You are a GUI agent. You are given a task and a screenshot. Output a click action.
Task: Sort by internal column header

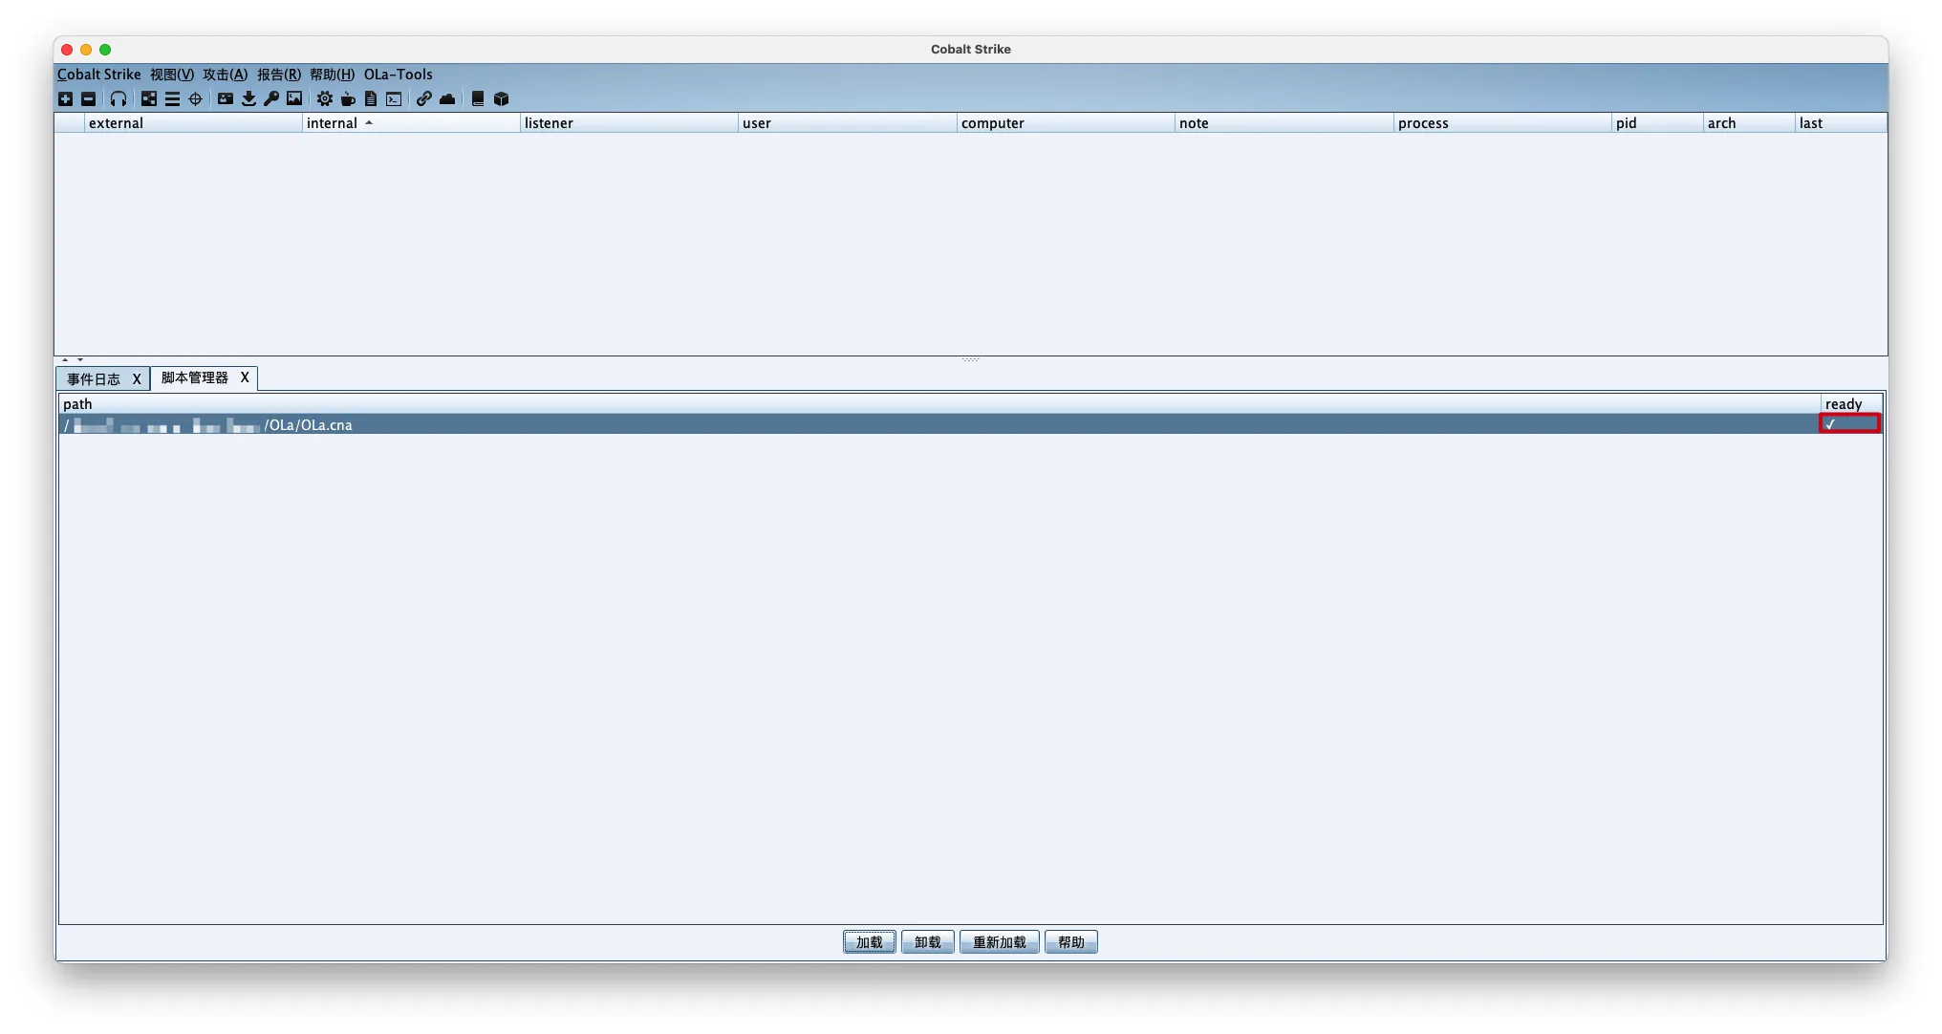[332, 123]
